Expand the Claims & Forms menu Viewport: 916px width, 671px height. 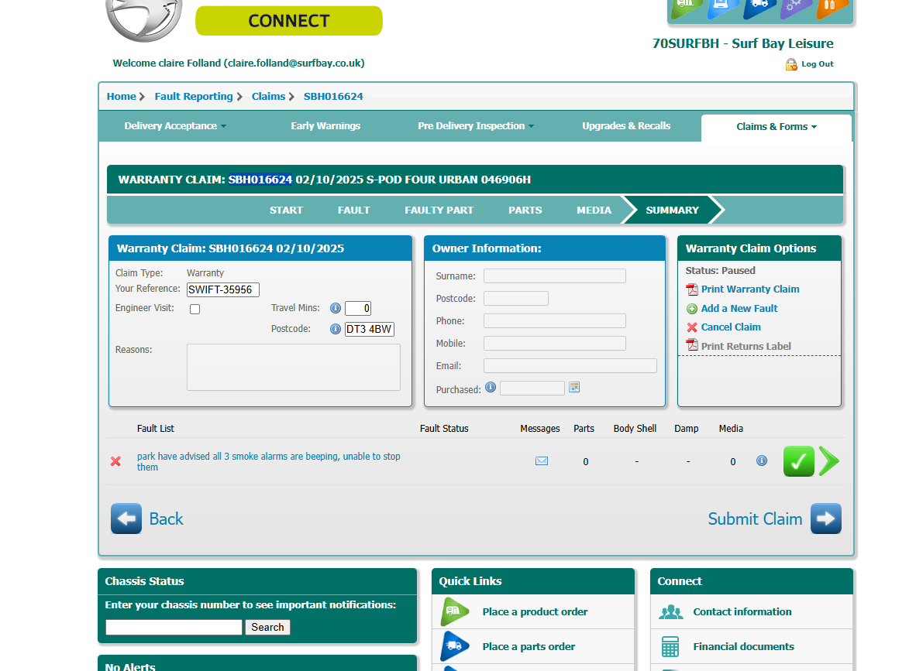tap(777, 127)
